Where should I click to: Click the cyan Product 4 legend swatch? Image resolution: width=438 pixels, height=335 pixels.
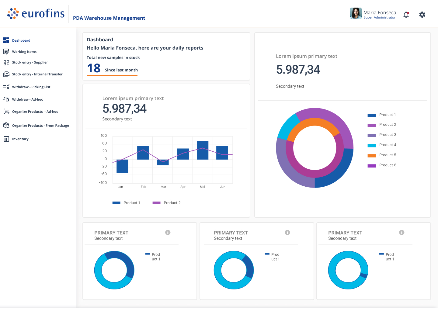point(372,146)
